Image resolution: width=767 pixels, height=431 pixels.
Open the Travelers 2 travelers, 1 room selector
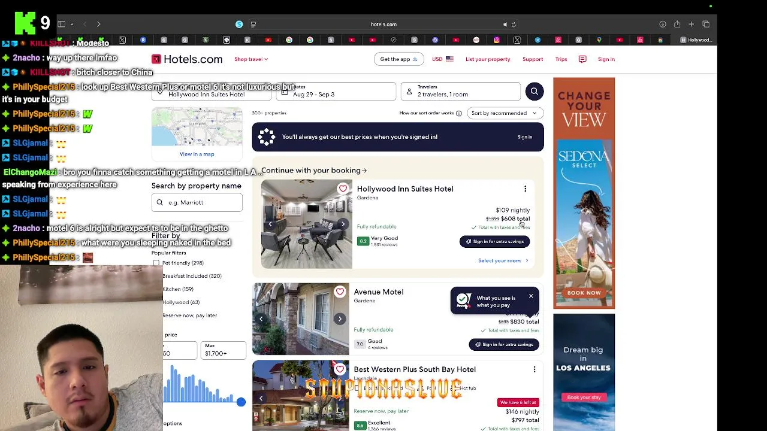[x=460, y=91]
